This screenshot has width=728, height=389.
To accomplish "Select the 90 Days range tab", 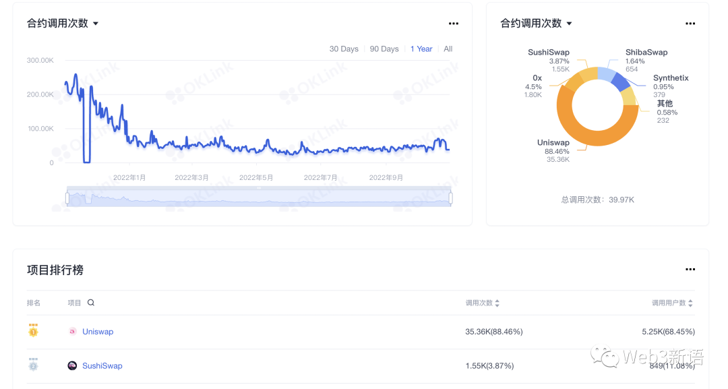I will pyautogui.click(x=384, y=49).
